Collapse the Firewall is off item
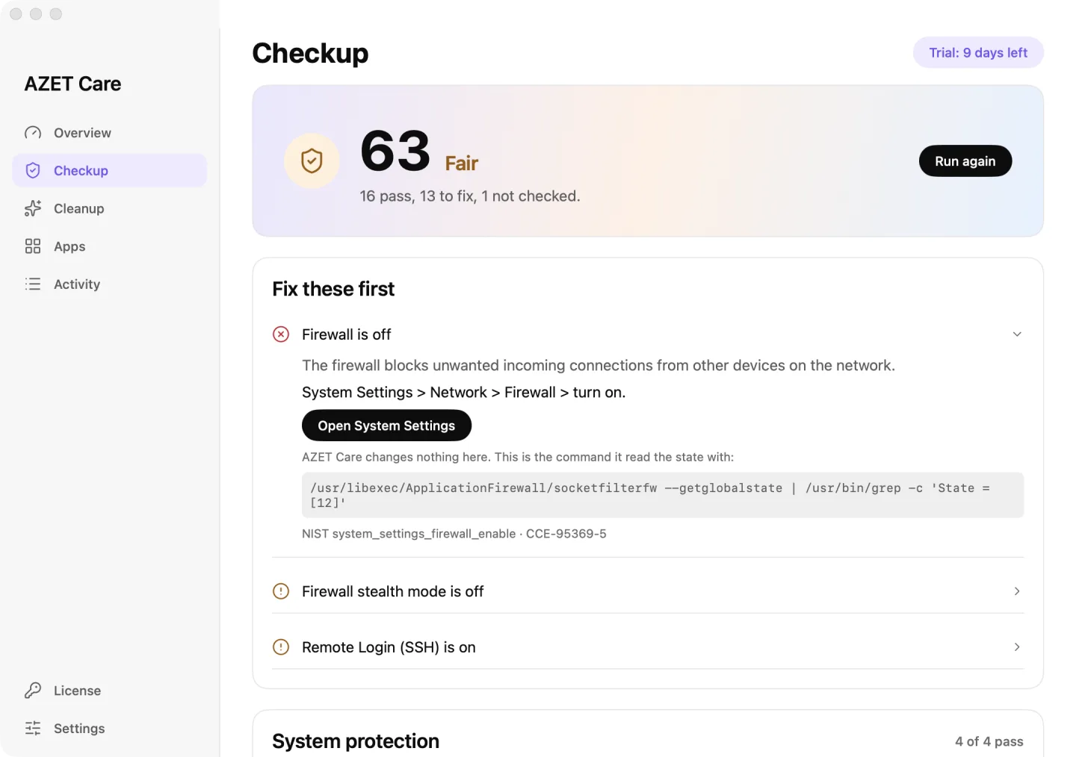 (1017, 334)
